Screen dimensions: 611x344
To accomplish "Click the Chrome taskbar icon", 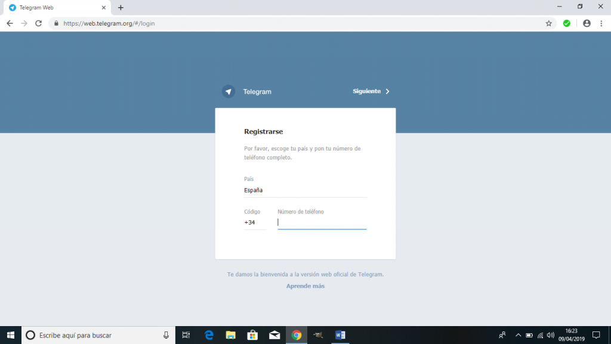I will pyautogui.click(x=297, y=335).
